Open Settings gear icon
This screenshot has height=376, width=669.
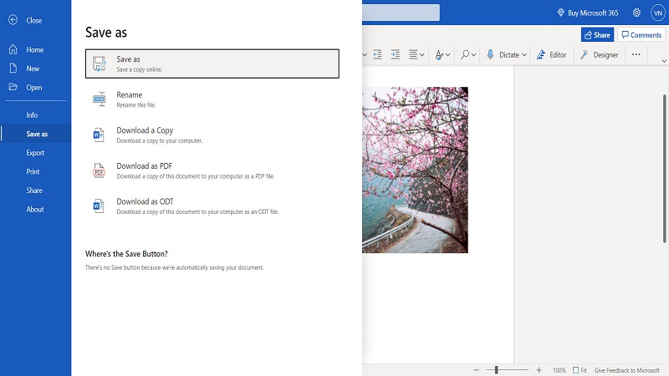(636, 13)
